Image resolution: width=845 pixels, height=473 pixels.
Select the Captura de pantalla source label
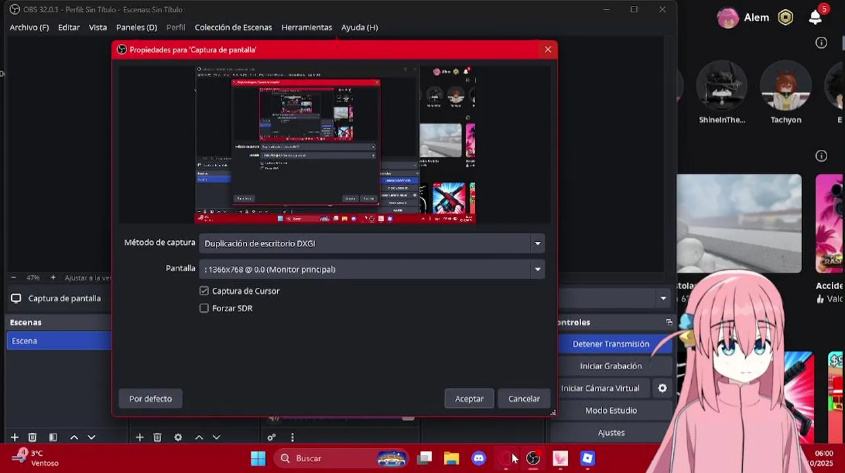[64, 298]
